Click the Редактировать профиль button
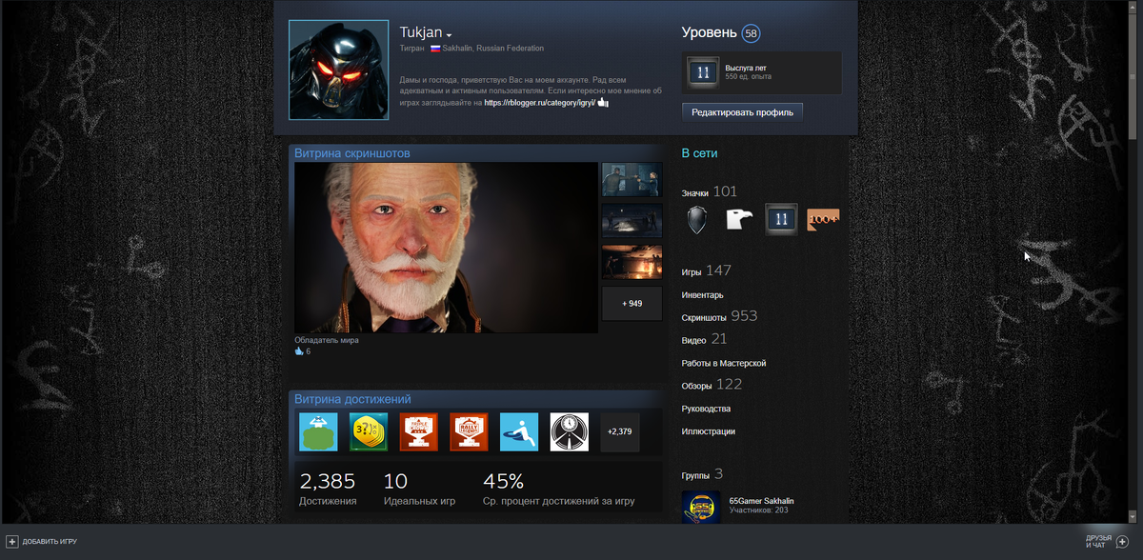 click(x=741, y=111)
